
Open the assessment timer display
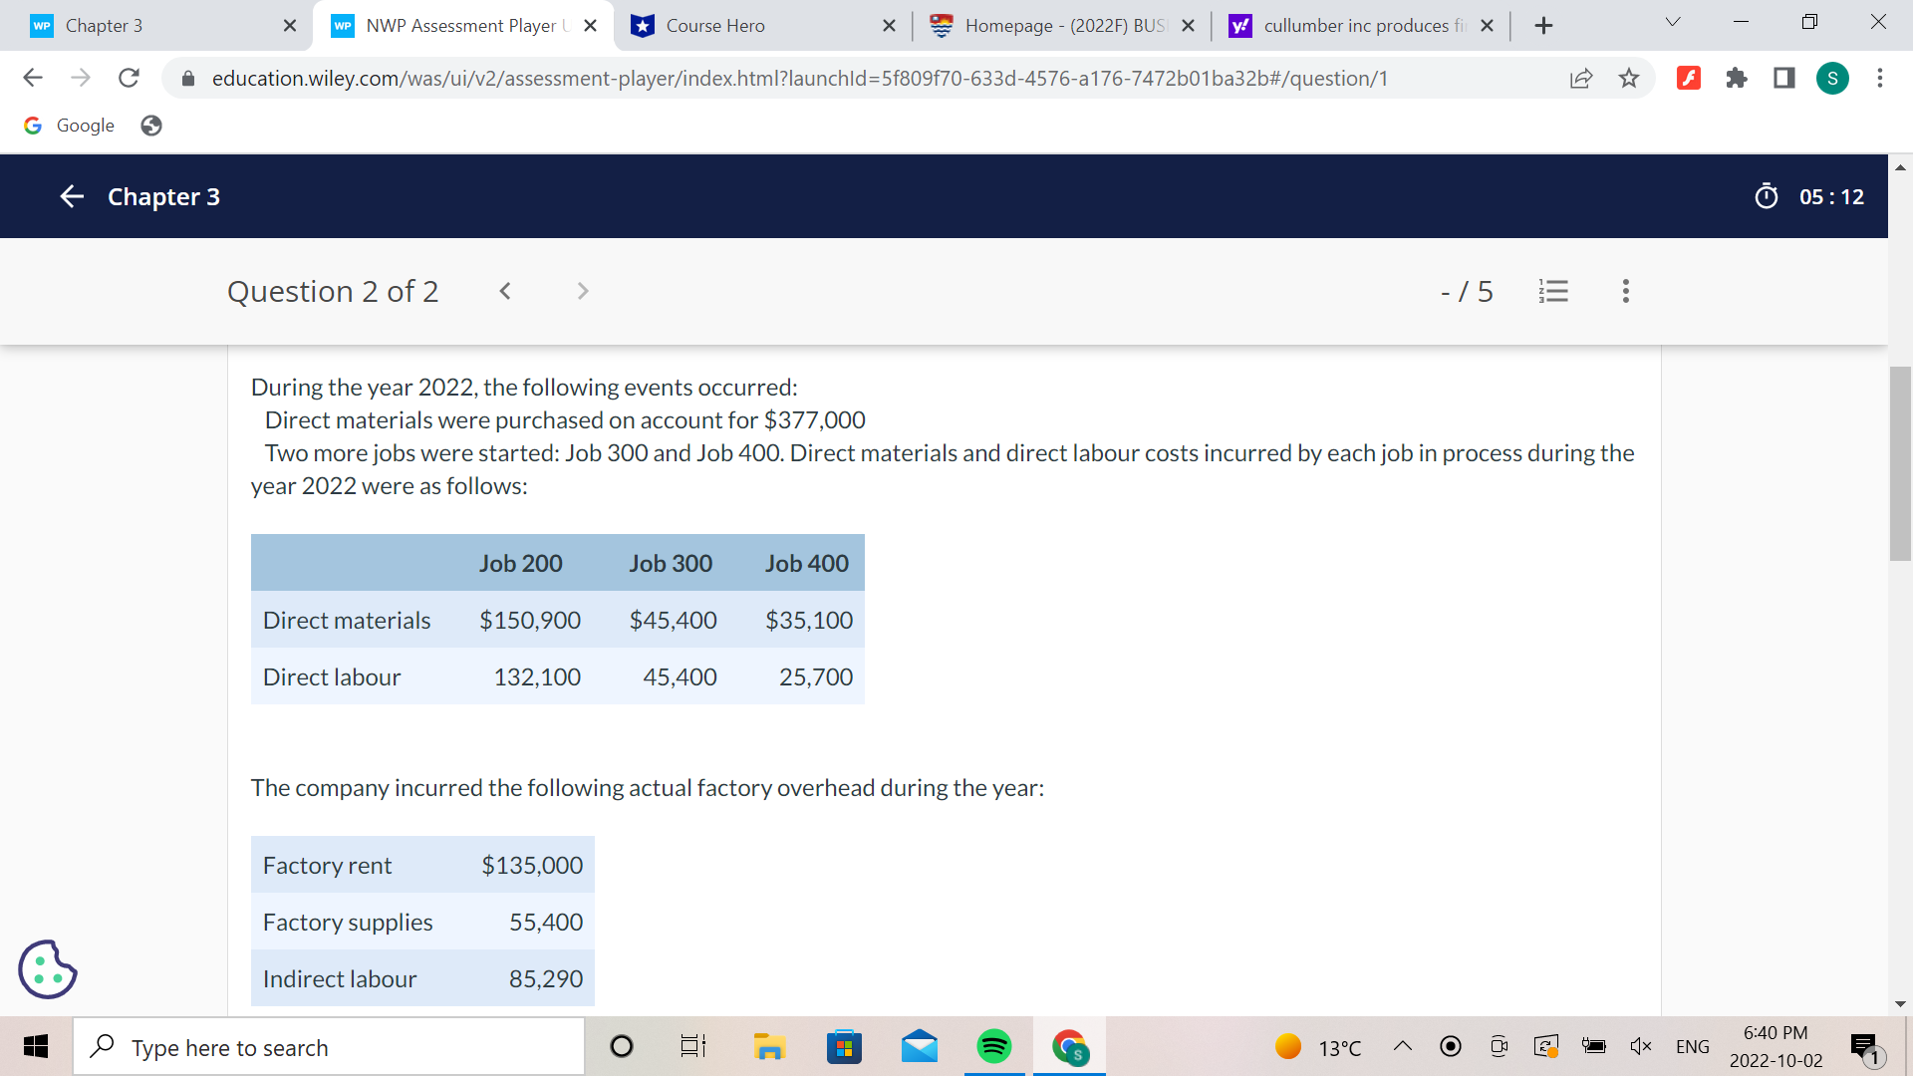coord(1809,196)
